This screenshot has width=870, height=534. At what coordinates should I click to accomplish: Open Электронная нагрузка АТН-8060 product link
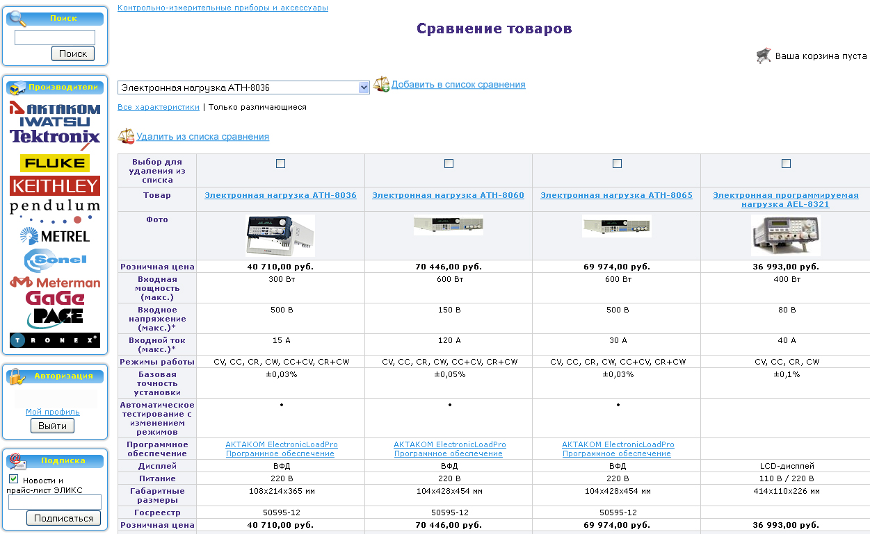pos(449,195)
